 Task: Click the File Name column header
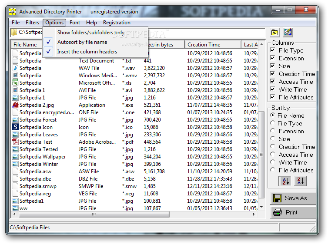pyautogui.click(x=27, y=44)
